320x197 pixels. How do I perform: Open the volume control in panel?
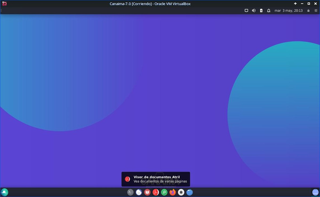pyautogui.click(x=254, y=11)
